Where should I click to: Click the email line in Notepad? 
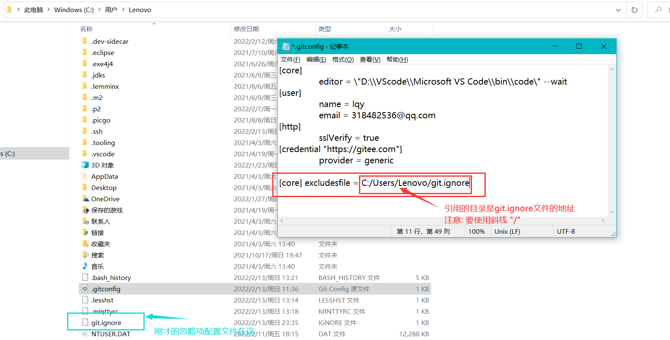(x=377, y=115)
